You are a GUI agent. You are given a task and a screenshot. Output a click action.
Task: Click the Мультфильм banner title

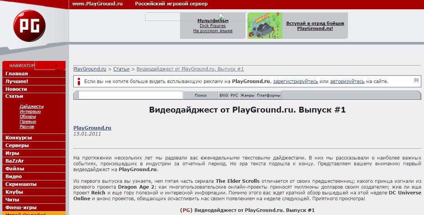(213, 21)
